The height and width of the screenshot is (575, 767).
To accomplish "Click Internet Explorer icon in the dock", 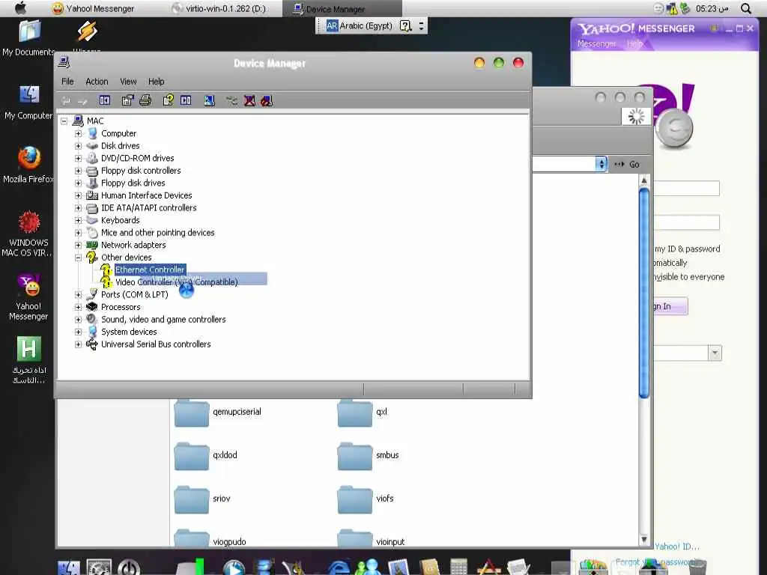I will point(339,568).
